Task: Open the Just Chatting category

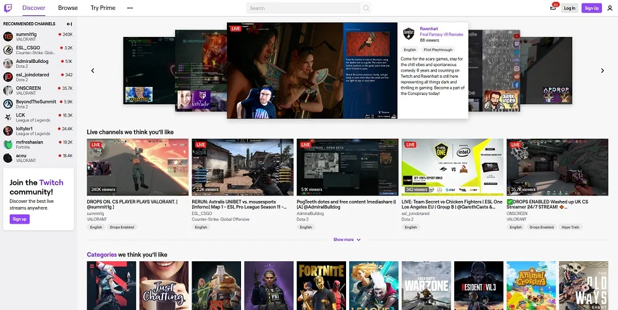Action: [x=164, y=285]
